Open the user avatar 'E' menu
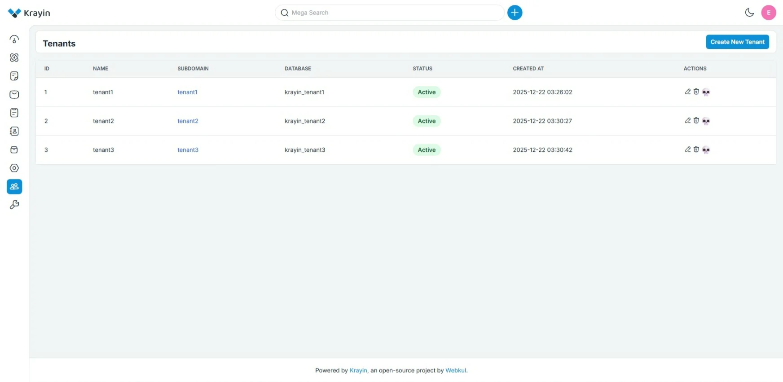Viewport: 783px width, 382px height. [769, 13]
